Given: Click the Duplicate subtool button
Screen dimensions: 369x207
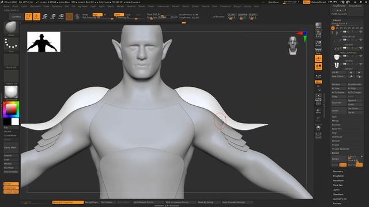Looking at the screenshot, I should click(x=339, y=102).
